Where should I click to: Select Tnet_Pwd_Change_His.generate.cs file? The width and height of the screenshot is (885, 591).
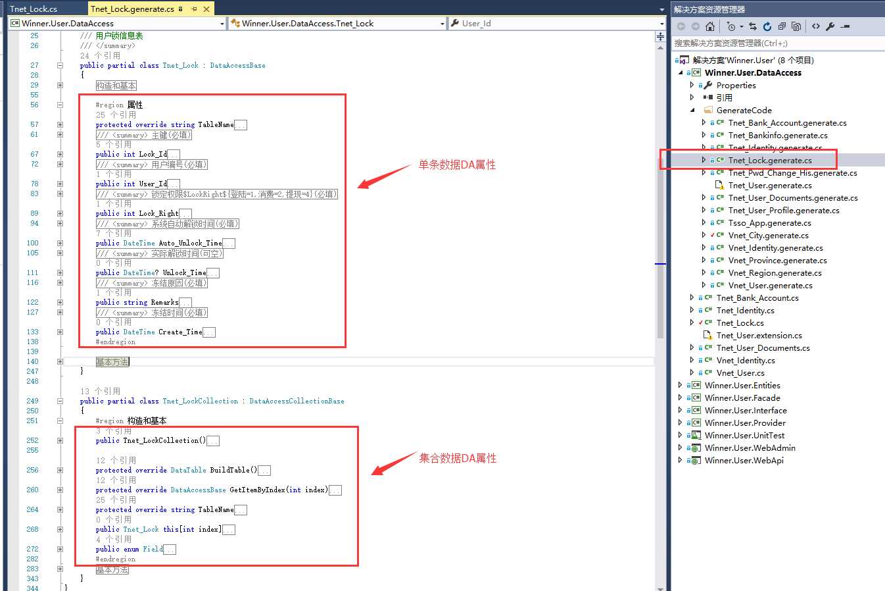point(792,172)
